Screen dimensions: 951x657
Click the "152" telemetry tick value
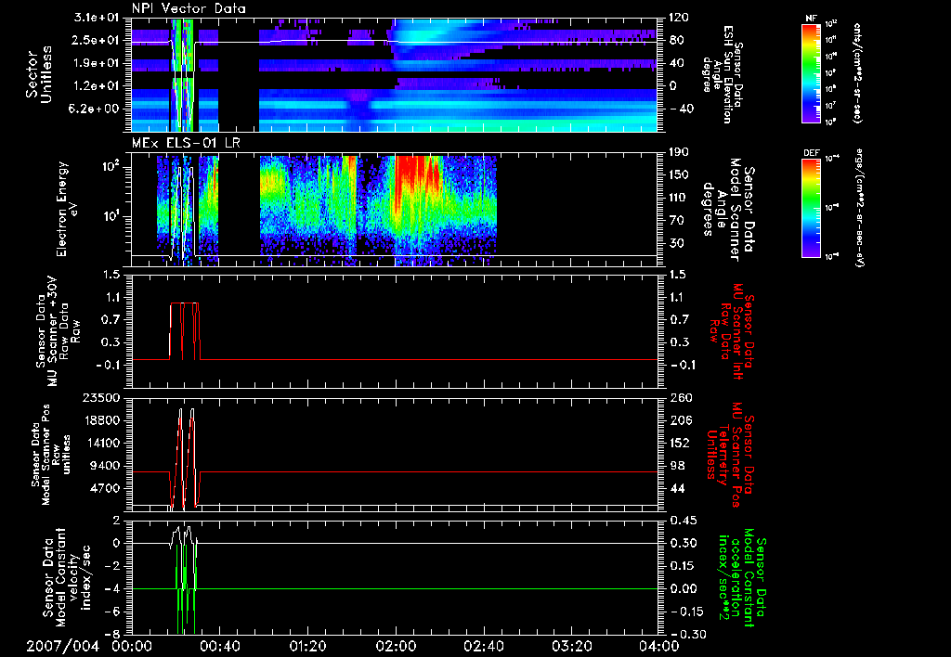(x=679, y=443)
